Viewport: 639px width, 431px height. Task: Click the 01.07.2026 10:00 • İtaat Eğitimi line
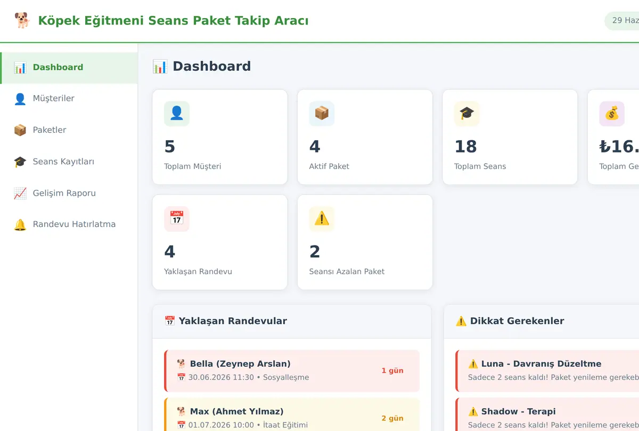242,425
